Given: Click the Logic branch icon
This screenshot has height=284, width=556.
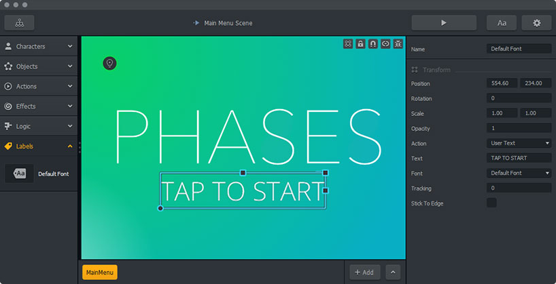Looking at the screenshot, I should [x=8, y=126].
